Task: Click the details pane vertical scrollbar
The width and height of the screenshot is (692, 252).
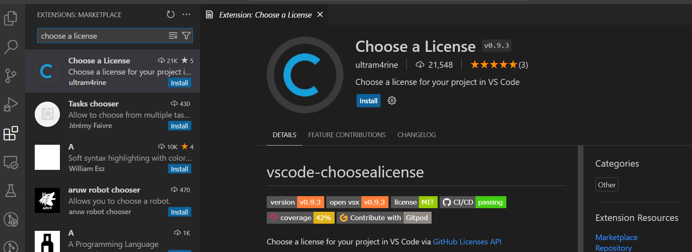Action: point(581,199)
